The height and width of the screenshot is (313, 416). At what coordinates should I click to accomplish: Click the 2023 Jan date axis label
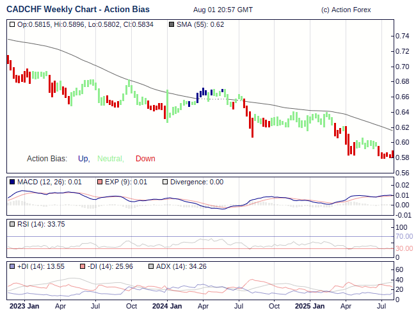[x=24, y=306]
